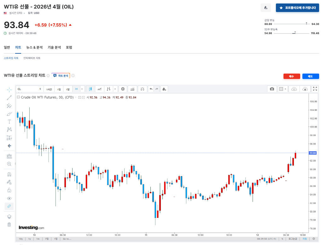Toggle lock all drawing tools

(x=9, y=190)
